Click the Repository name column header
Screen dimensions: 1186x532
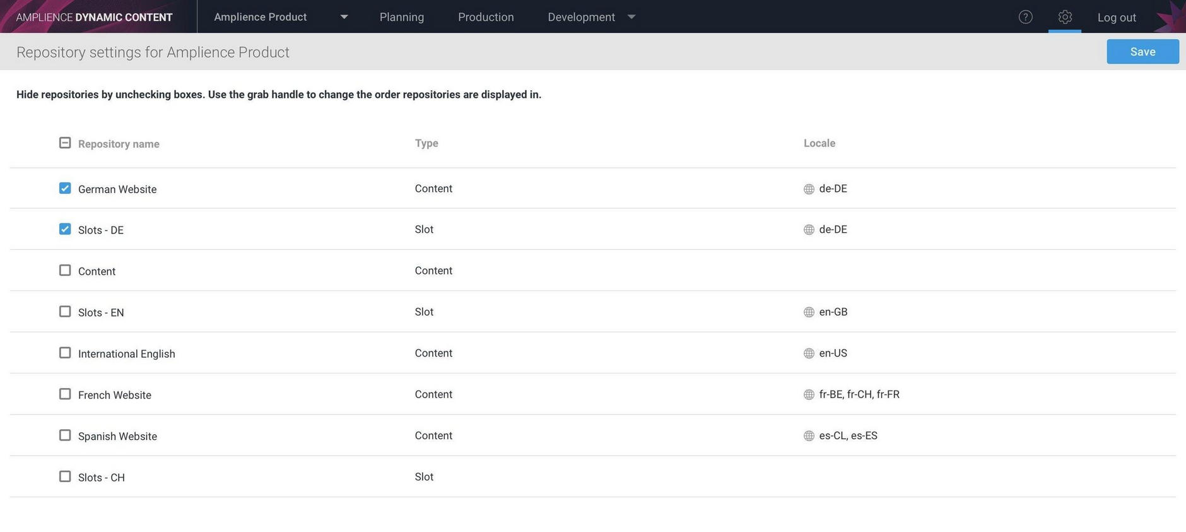119,144
